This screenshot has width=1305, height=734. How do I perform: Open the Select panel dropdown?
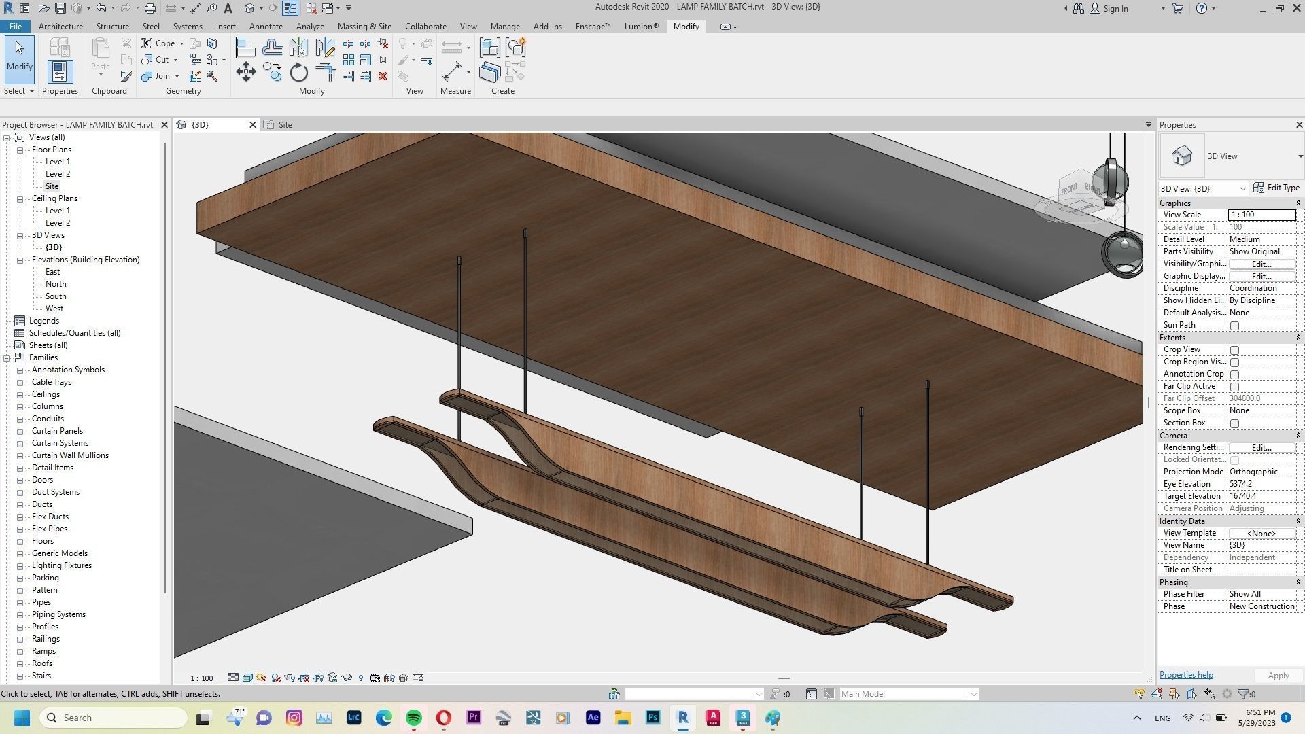19,91
